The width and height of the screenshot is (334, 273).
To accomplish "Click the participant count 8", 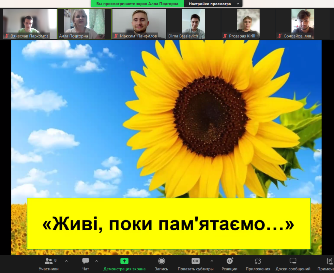I will click(55, 260).
